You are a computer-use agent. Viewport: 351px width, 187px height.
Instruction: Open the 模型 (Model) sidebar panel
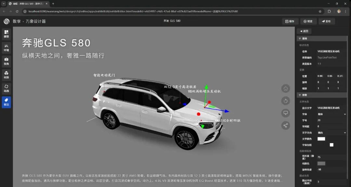(x=6, y=34)
